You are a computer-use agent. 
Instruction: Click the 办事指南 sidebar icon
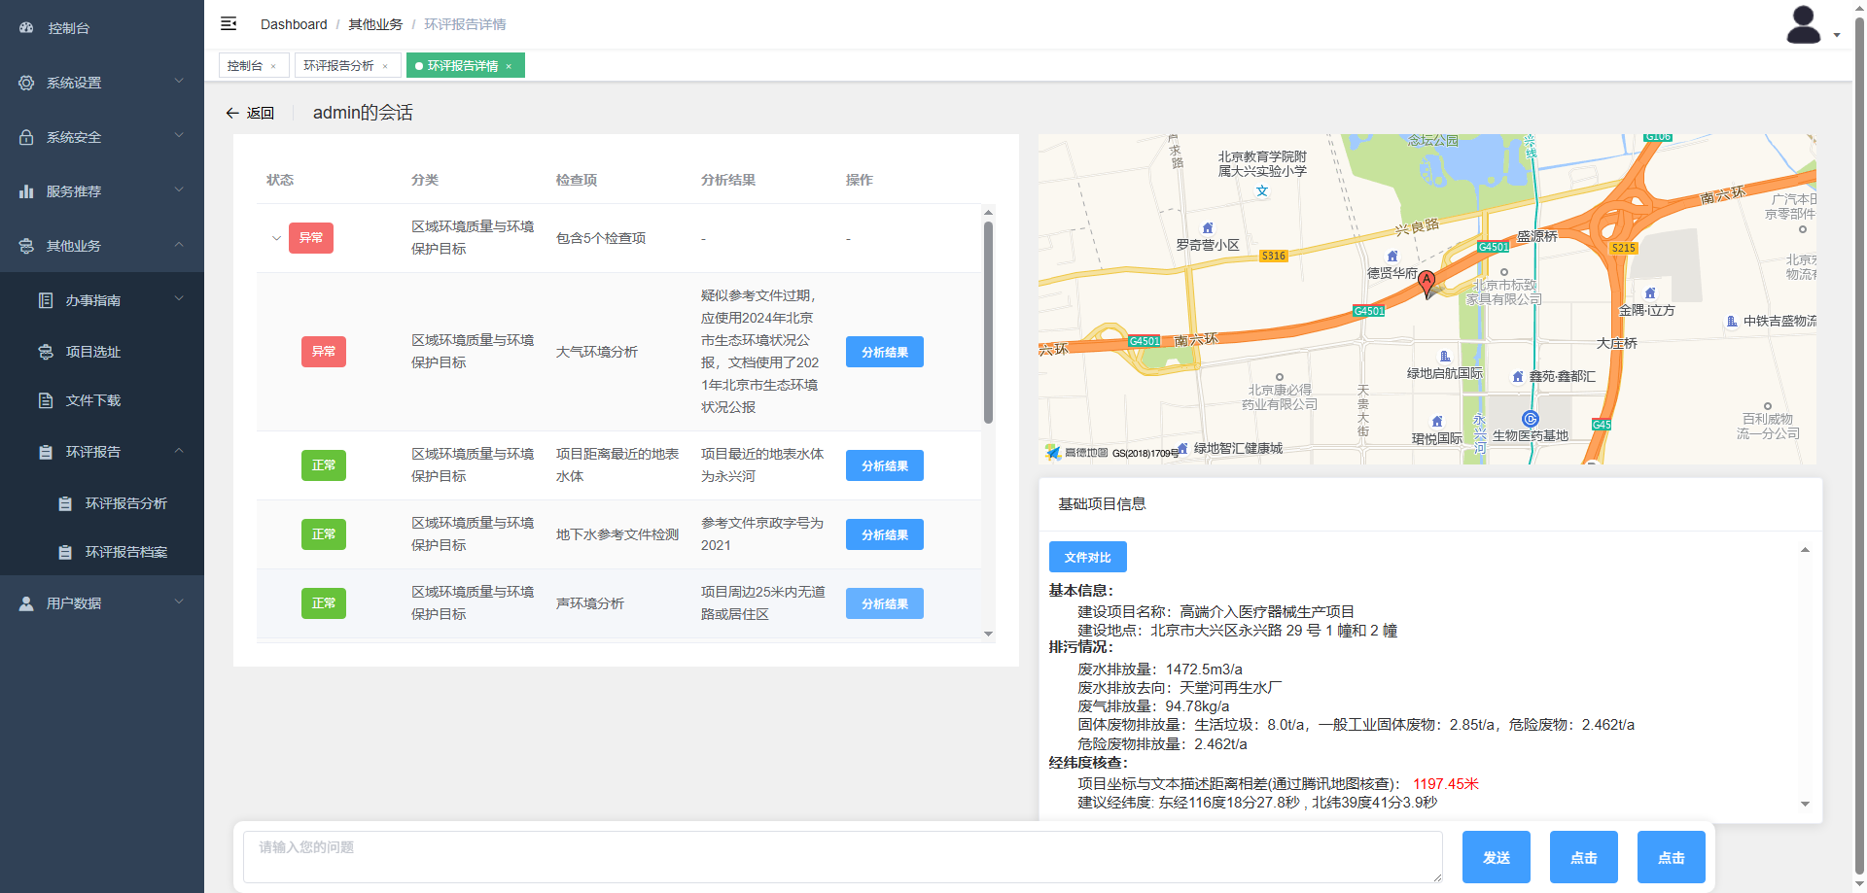click(46, 300)
